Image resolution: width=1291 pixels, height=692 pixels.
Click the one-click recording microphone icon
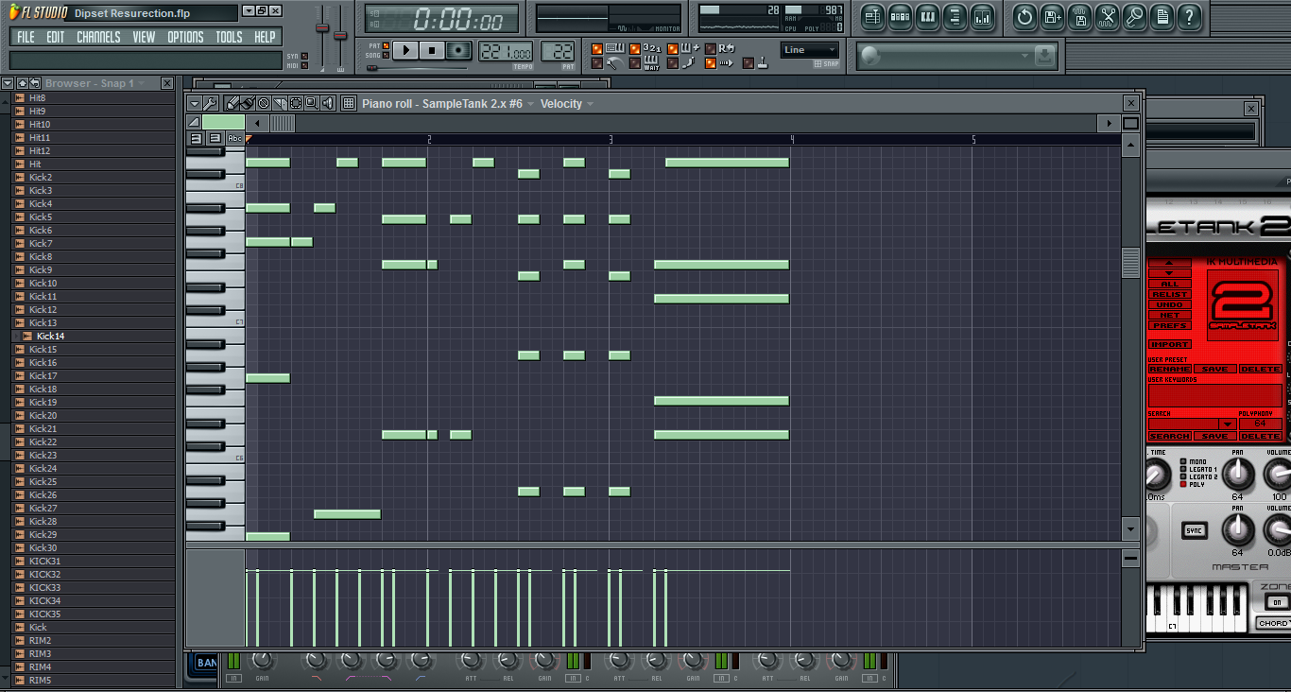click(x=1134, y=17)
